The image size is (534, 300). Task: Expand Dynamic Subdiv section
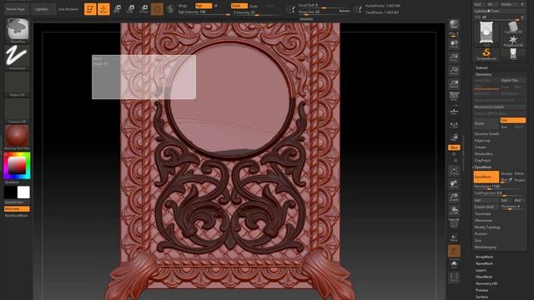click(x=487, y=133)
